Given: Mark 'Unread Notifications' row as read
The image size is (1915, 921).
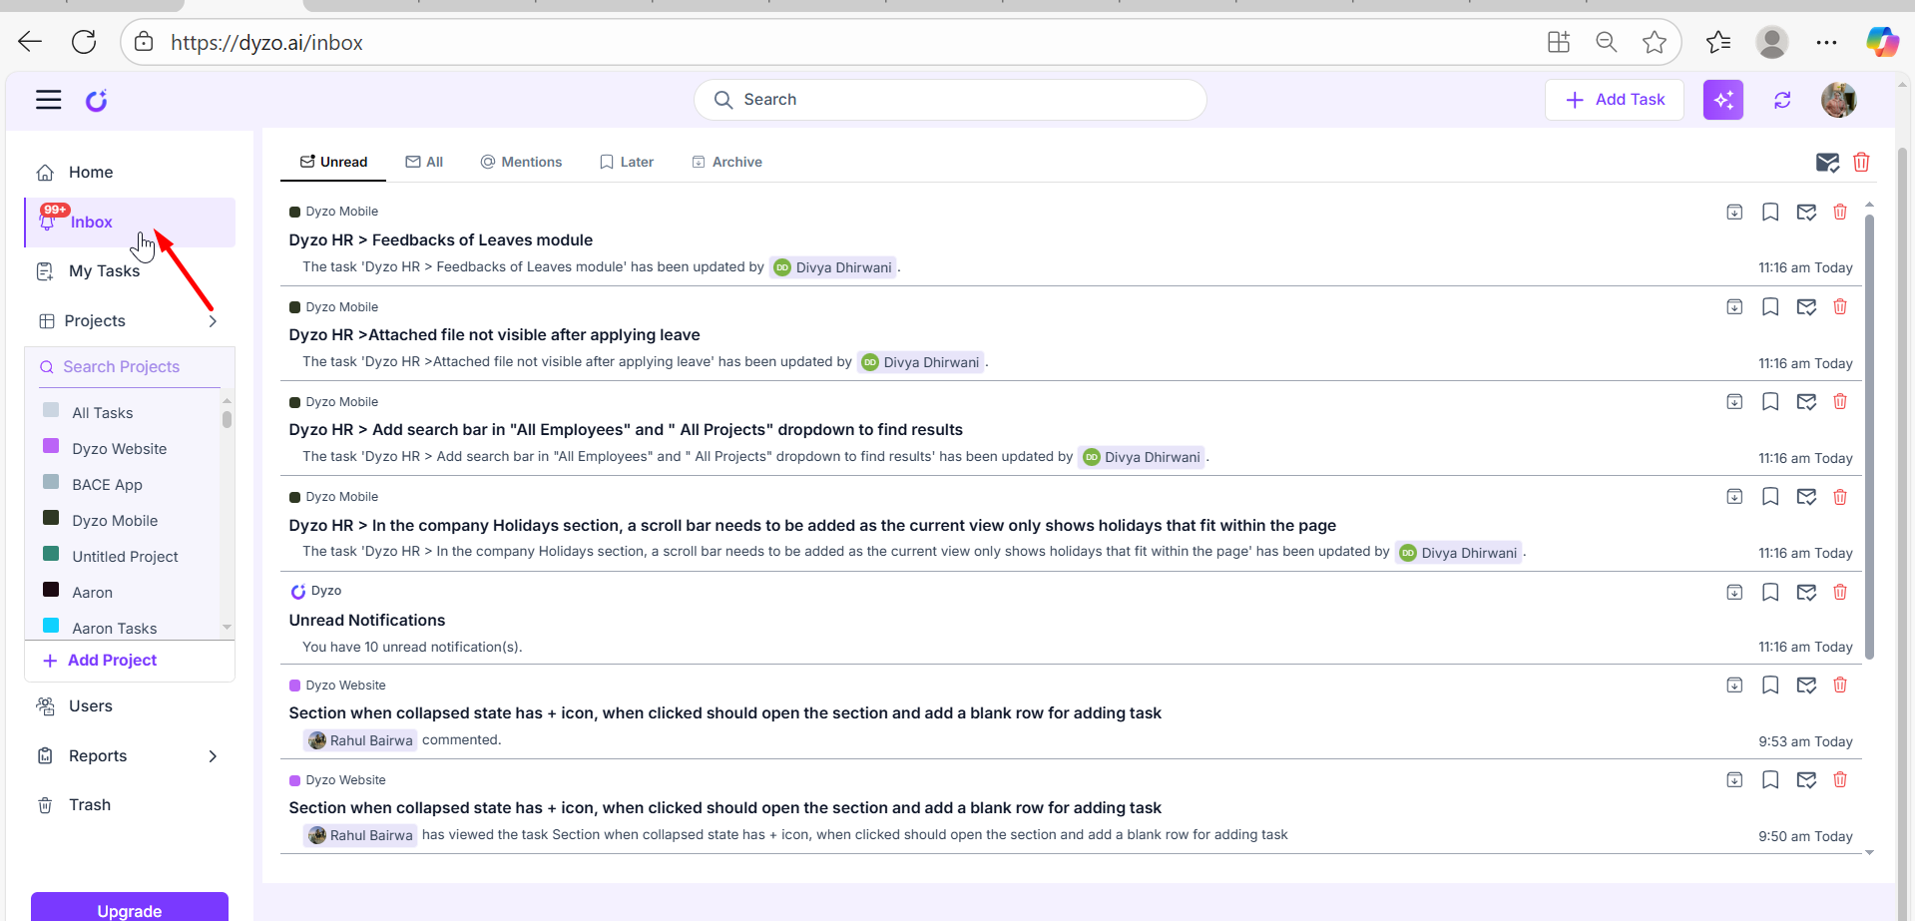Looking at the screenshot, I should (1806, 592).
